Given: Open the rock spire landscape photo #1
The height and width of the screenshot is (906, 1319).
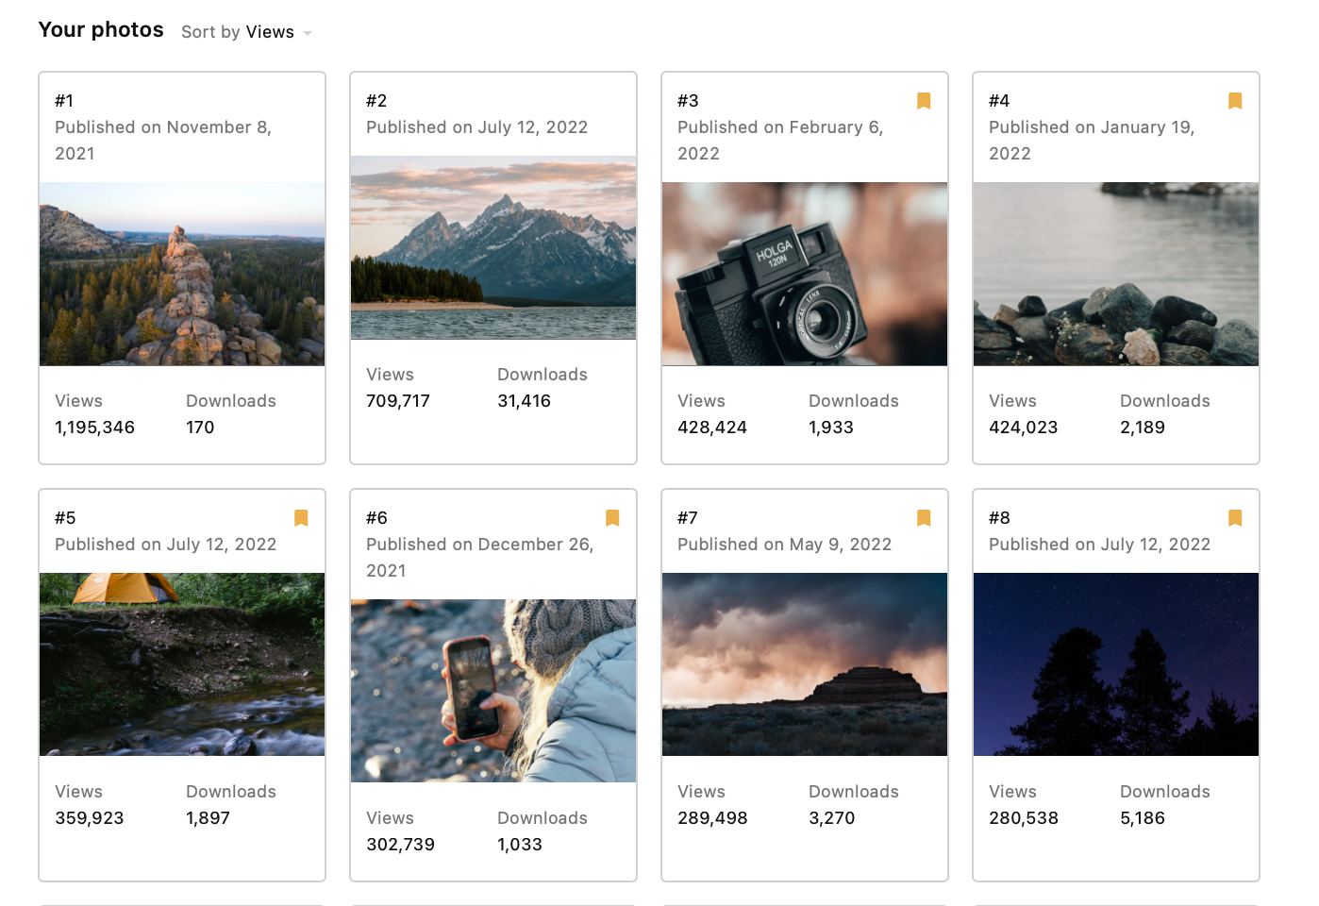Looking at the screenshot, I should pyautogui.click(x=182, y=274).
